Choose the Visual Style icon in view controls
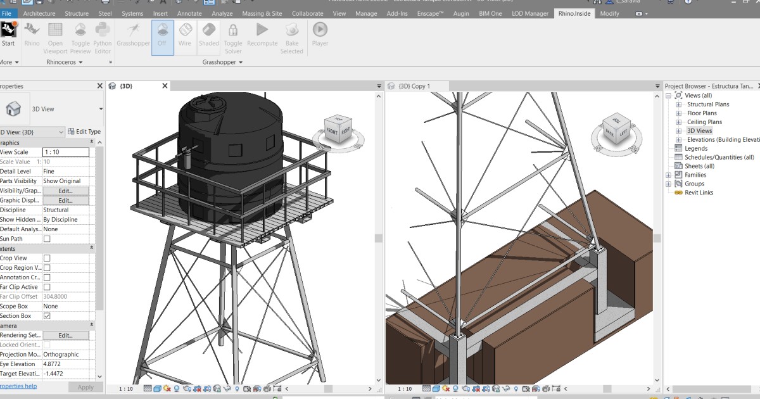This screenshot has width=760, height=399. [156, 388]
